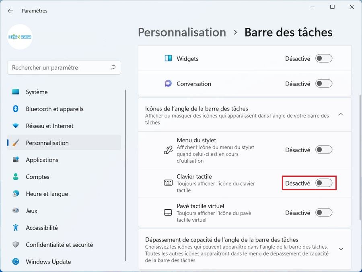Enable the Widgets toggle
362x272 pixels.
[x=324, y=59]
